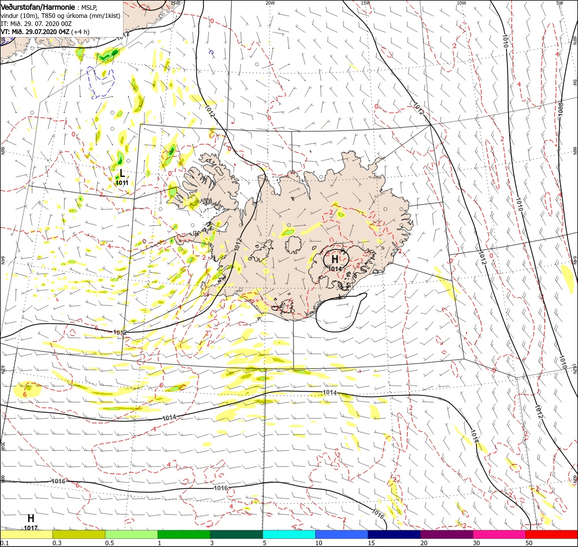Select the olive 0.3 mm legend swatch

pyautogui.click(x=79, y=534)
